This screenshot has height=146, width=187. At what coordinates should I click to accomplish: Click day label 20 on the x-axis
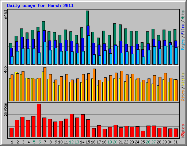(115, 142)
